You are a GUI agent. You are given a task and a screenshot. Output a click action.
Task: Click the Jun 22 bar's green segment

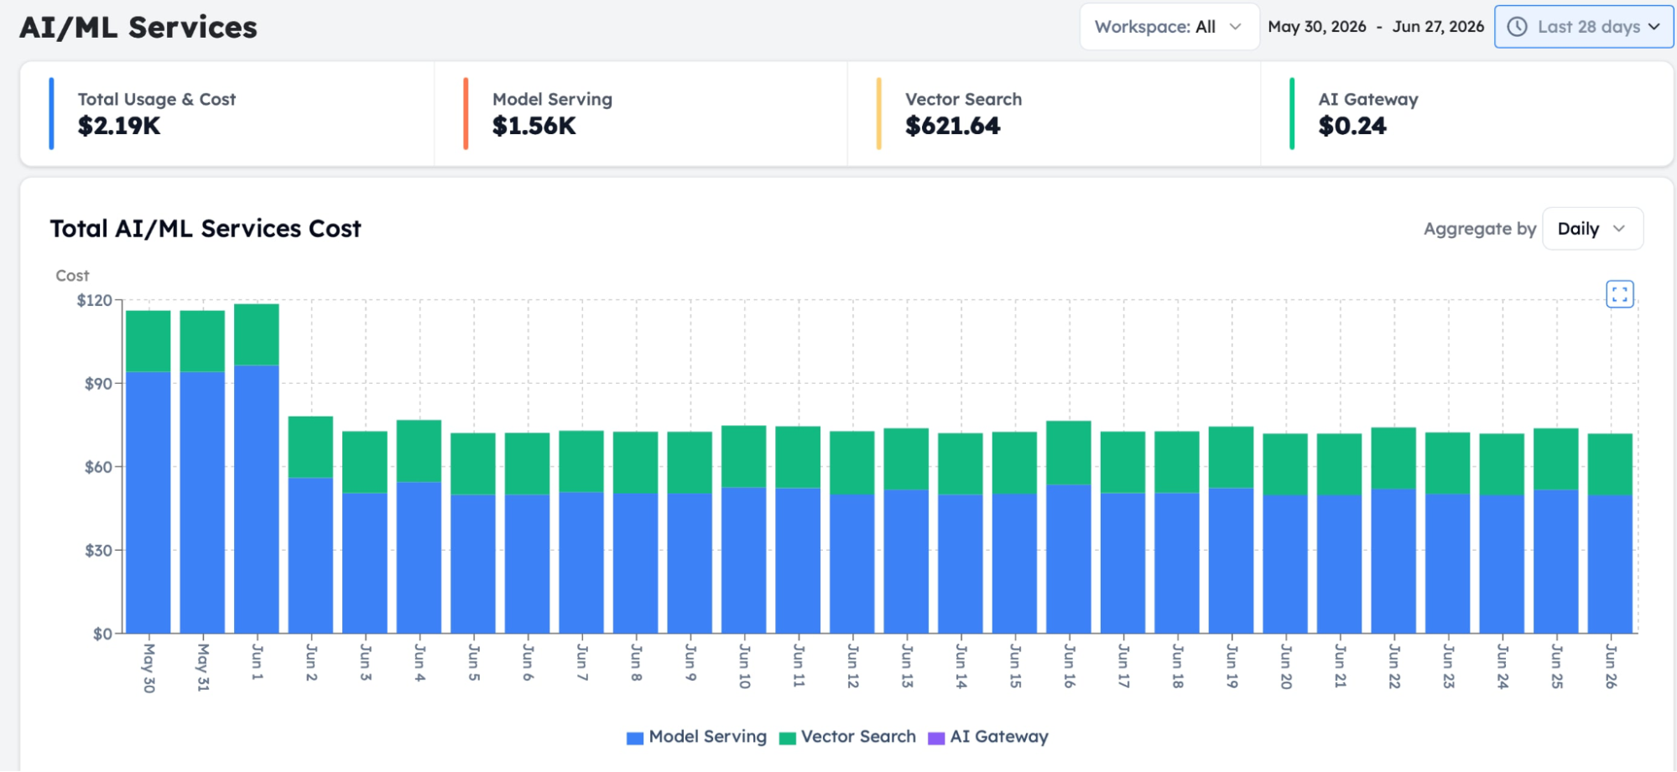tap(1393, 459)
